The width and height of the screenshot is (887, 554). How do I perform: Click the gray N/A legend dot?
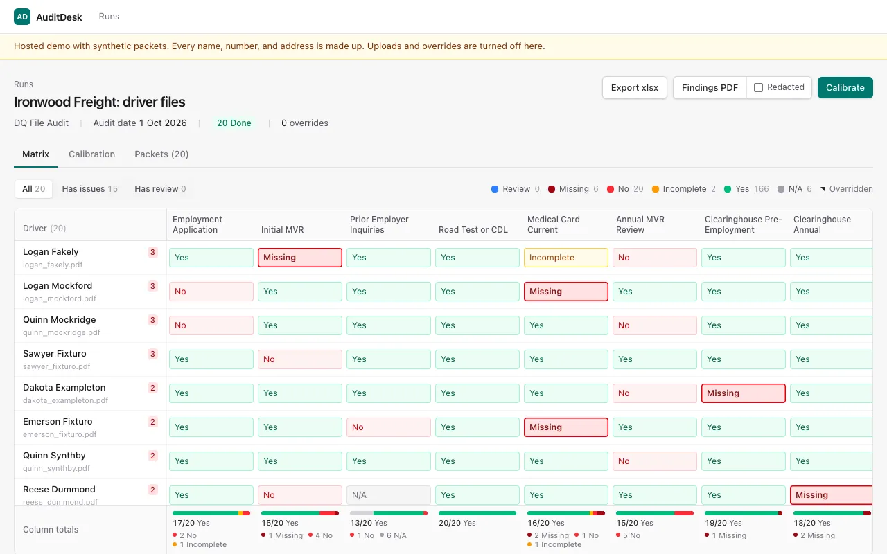[x=781, y=189]
